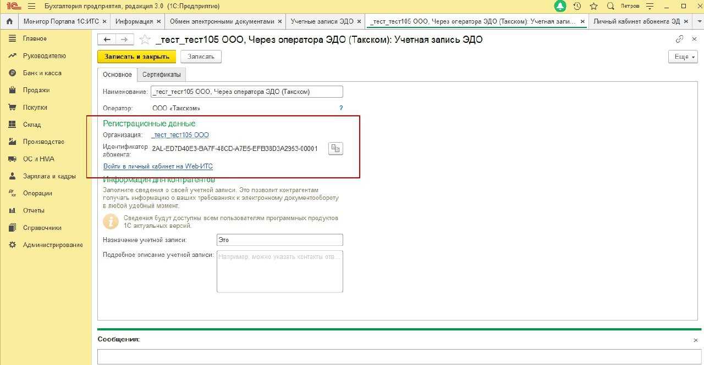Click the Назначение учетной записи field
This screenshot has height=365, width=704.
[x=280, y=240]
